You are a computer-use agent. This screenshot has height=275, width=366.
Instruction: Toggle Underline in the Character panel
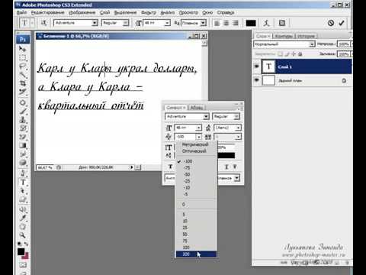coord(226,167)
